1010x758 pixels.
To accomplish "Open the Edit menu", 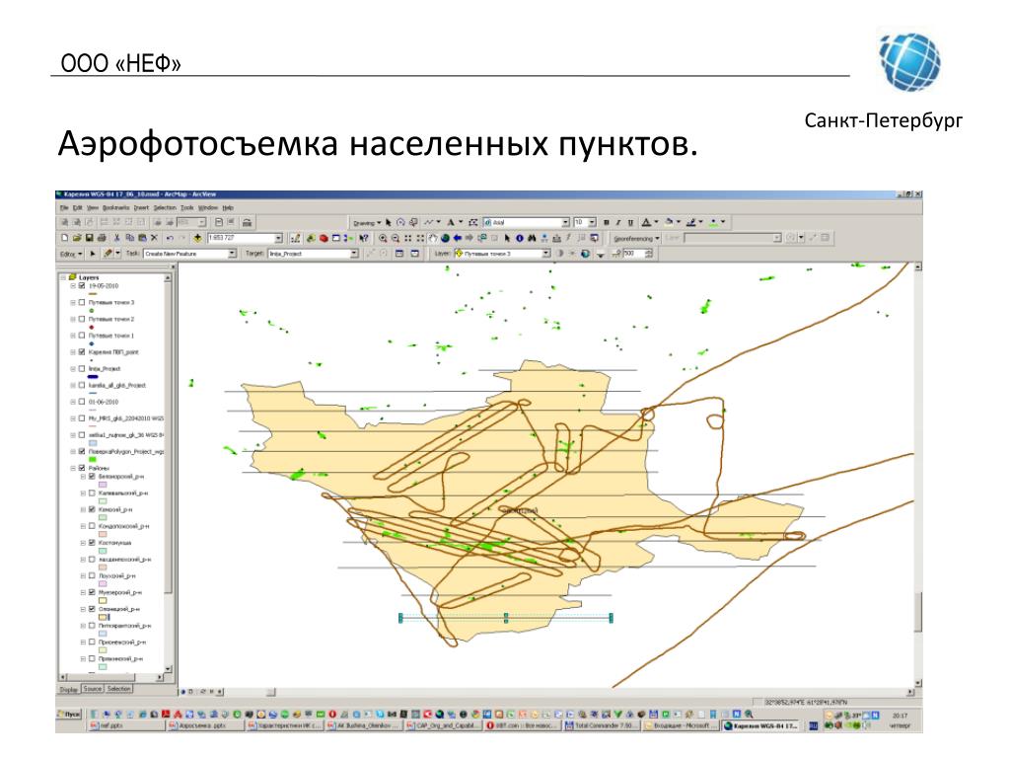I will pyautogui.click(x=77, y=207).
